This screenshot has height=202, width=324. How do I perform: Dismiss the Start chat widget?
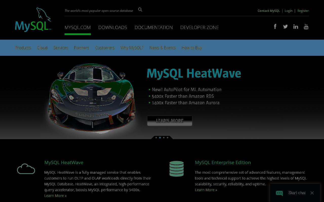tap(312, 193)
